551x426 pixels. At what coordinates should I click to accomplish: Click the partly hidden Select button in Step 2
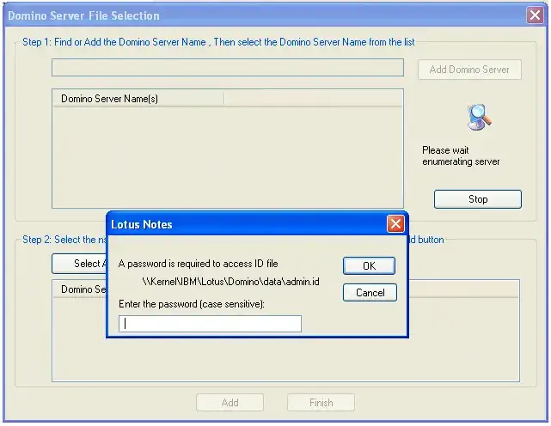click(79, 264)
